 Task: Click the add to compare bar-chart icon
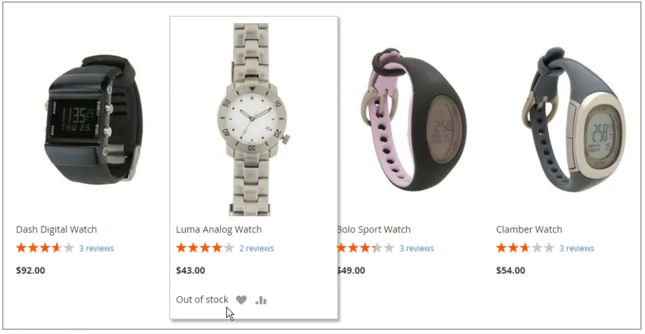(x=261, y=300)
